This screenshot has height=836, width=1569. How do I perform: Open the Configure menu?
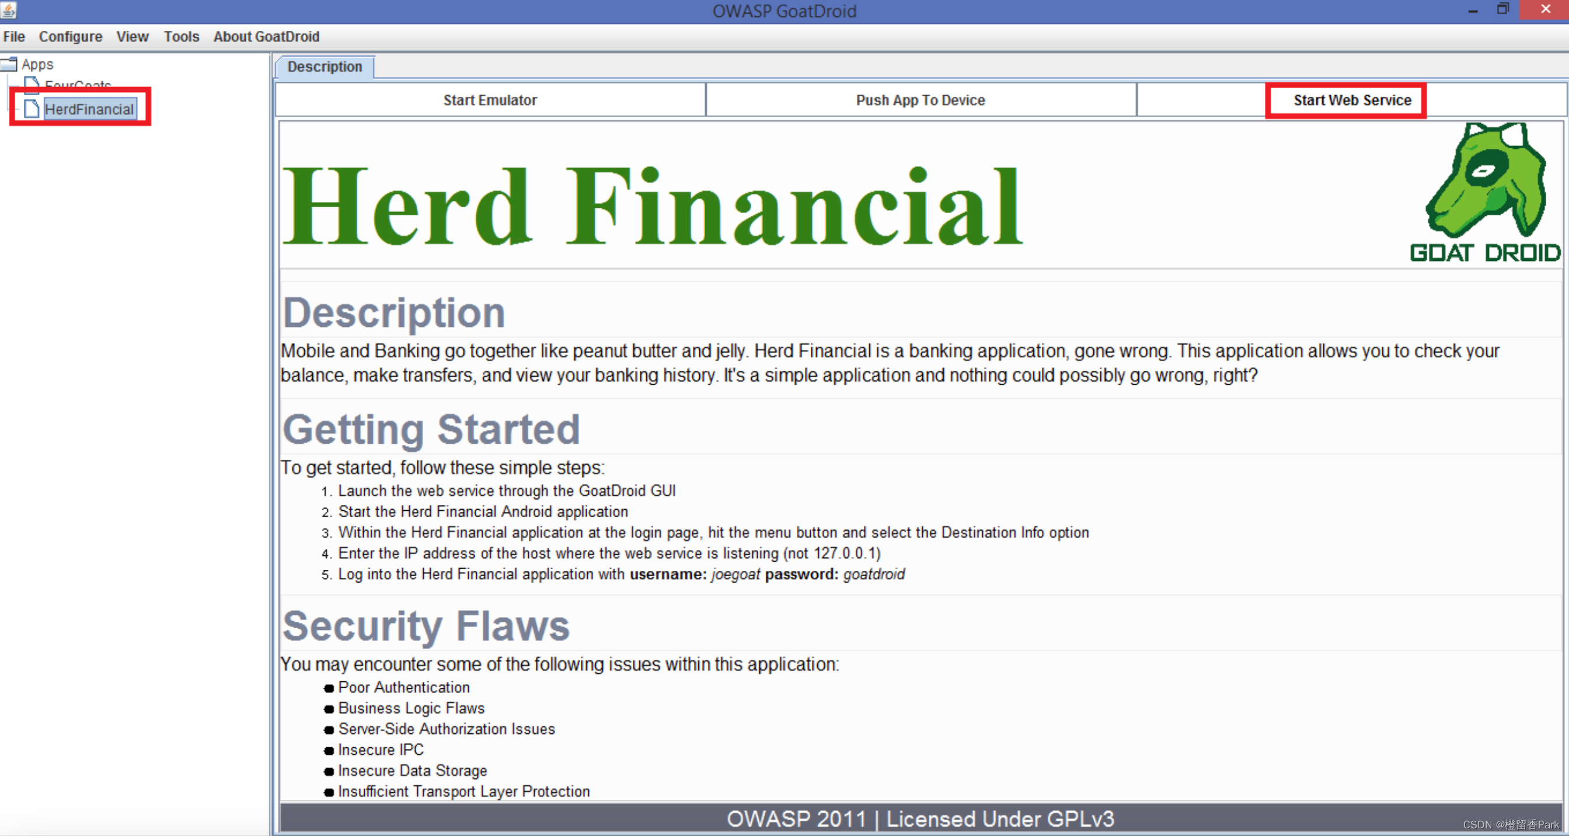click(x=68, y=36)
